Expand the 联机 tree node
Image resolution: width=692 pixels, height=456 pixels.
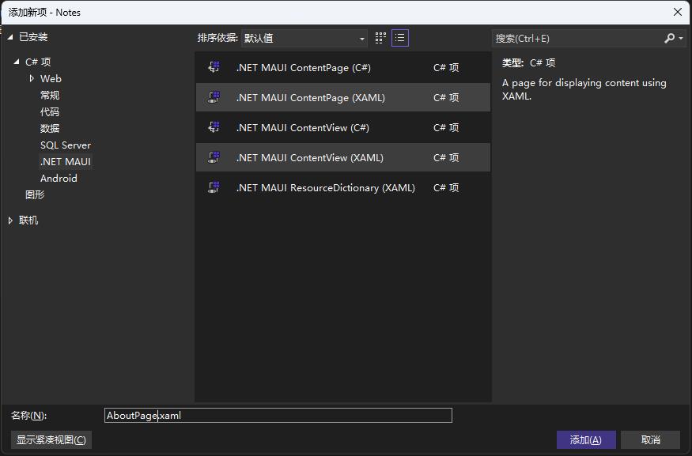coord(10,220)
